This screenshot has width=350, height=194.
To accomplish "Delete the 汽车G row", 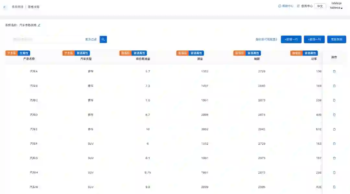I will click(334, 158).
